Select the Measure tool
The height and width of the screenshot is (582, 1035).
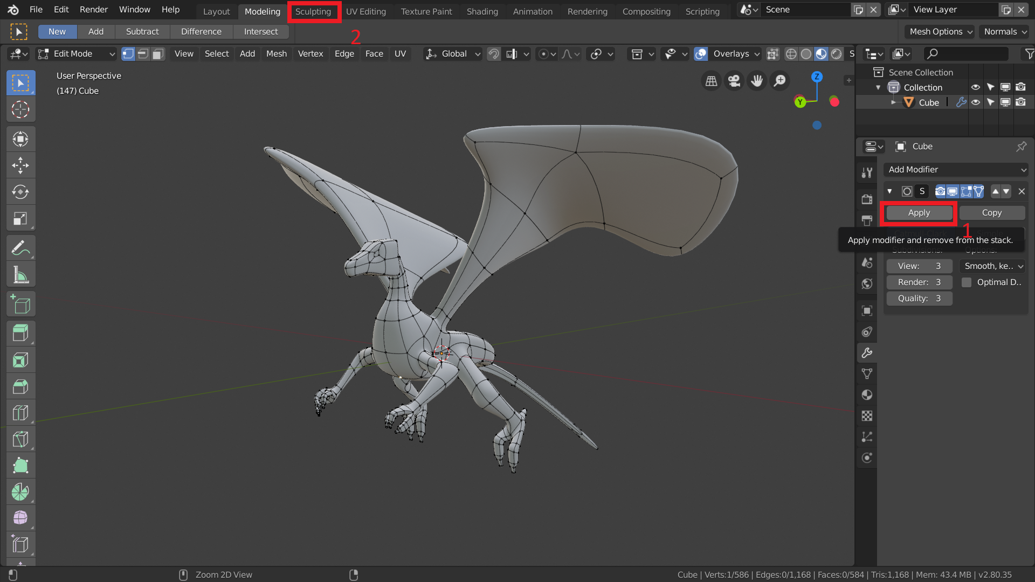tap(20, 275)
